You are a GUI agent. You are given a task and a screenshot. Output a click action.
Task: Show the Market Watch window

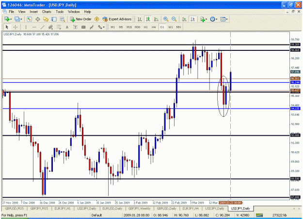tap(30, 19)
